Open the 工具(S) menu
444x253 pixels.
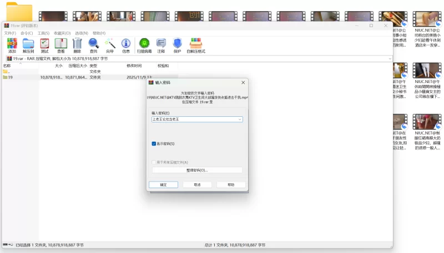(x=43, y=33)
